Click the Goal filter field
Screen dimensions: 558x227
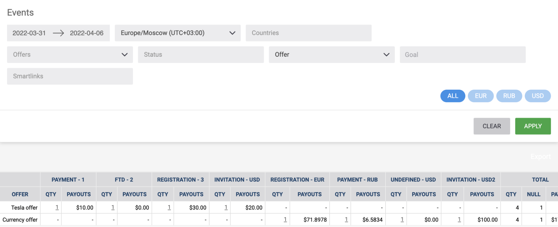tap(463, 55)
